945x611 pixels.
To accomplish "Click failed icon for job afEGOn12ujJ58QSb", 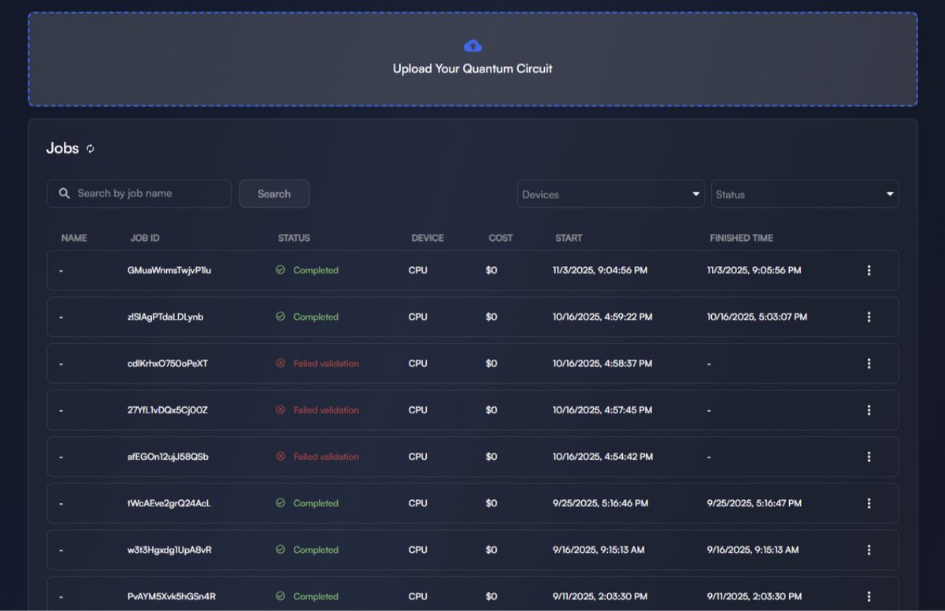I will (x=280, y=456).
